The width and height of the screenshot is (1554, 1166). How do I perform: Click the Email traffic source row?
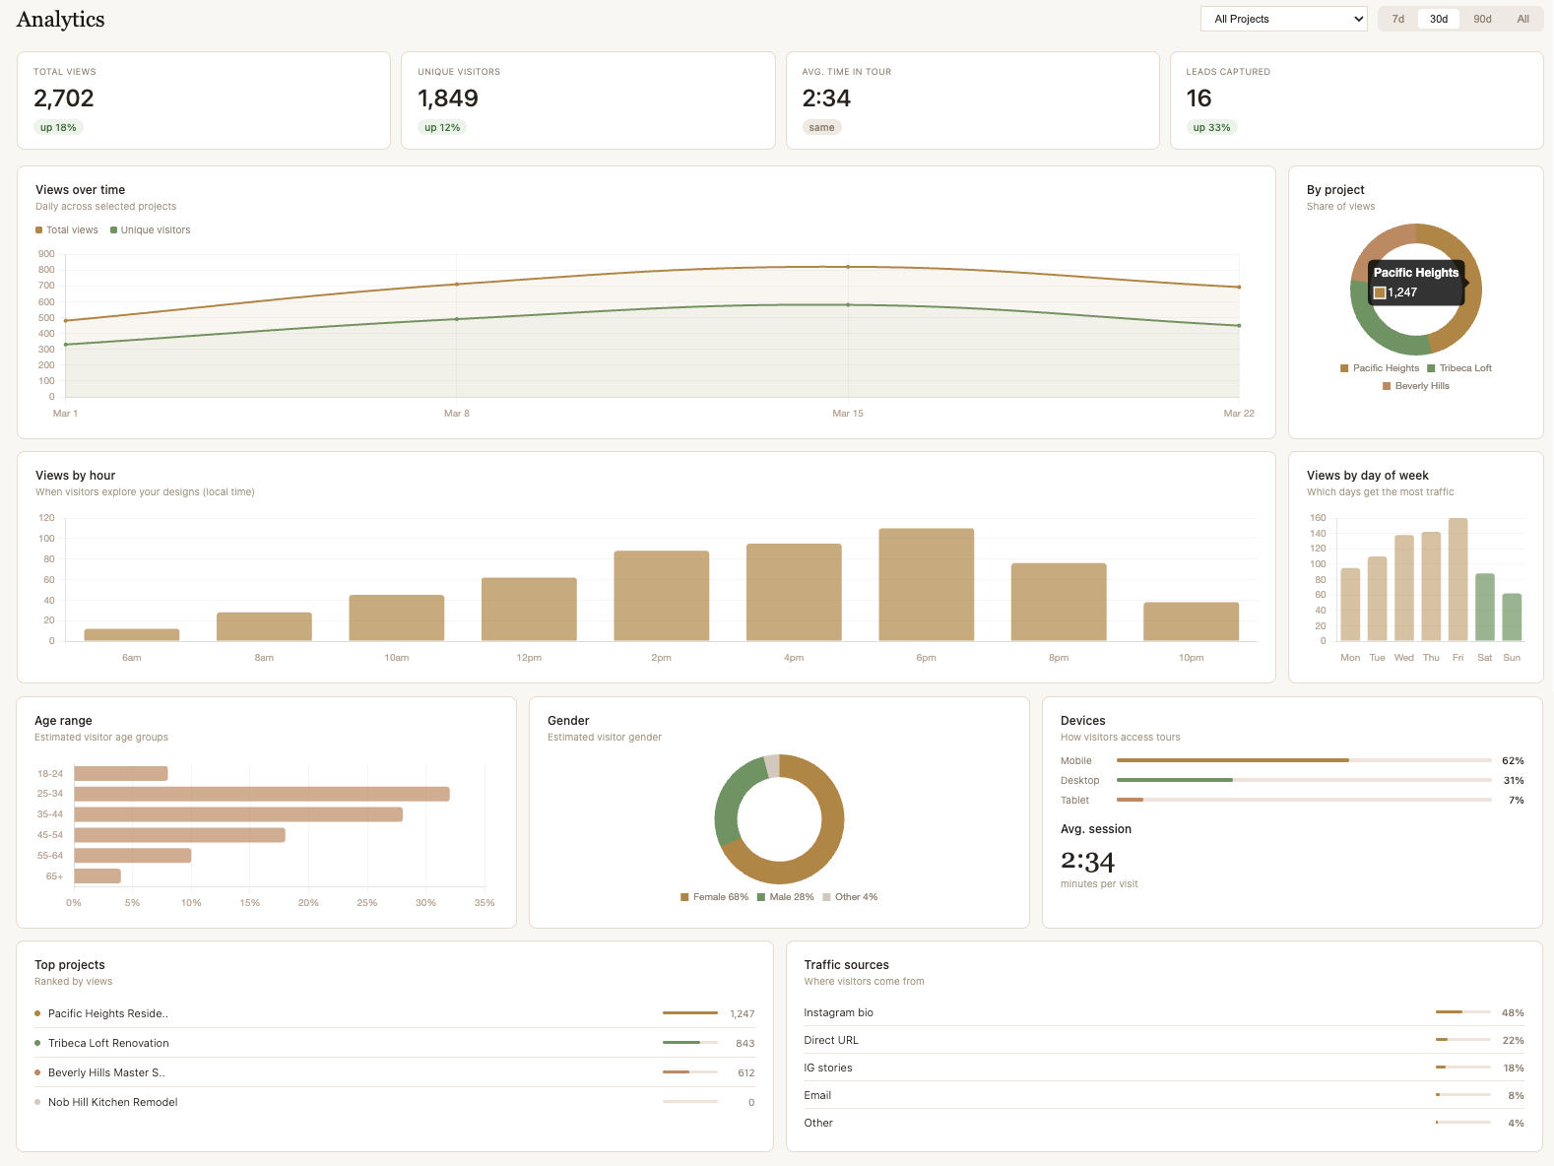pyautogui.click(x=1164, y=1095)
